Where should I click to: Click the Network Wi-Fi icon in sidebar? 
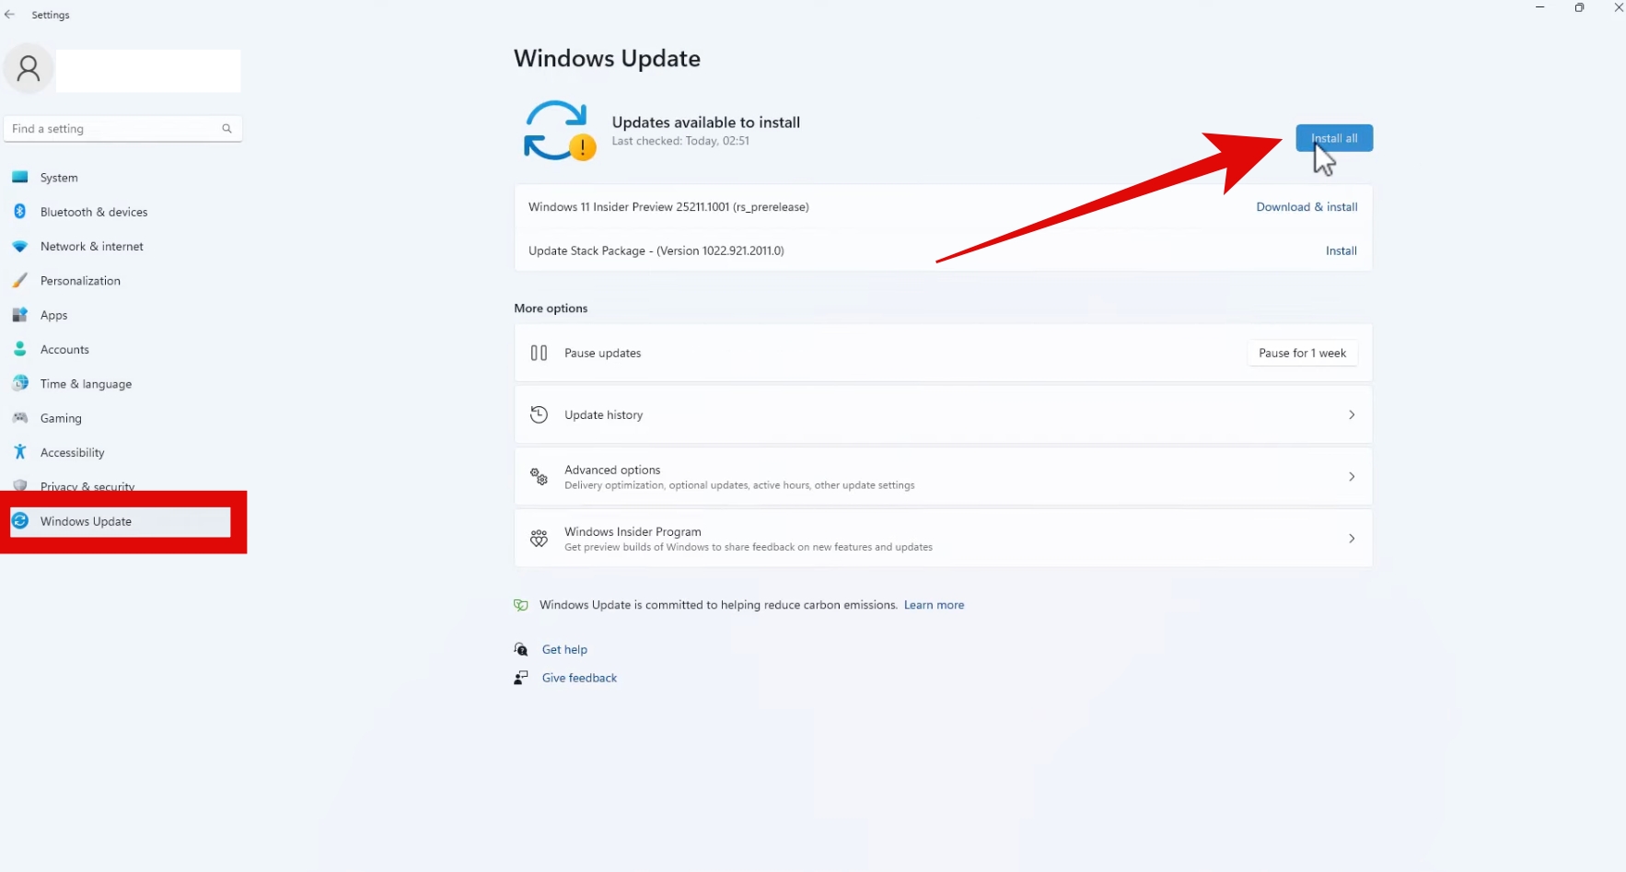tap(20, 247)
